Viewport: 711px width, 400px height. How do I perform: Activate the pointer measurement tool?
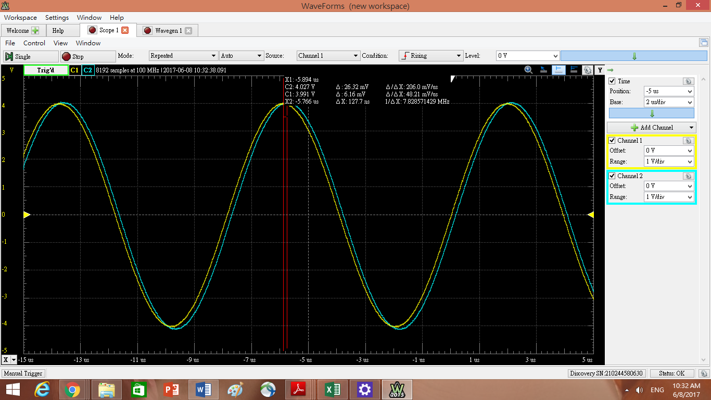point(542,69)
